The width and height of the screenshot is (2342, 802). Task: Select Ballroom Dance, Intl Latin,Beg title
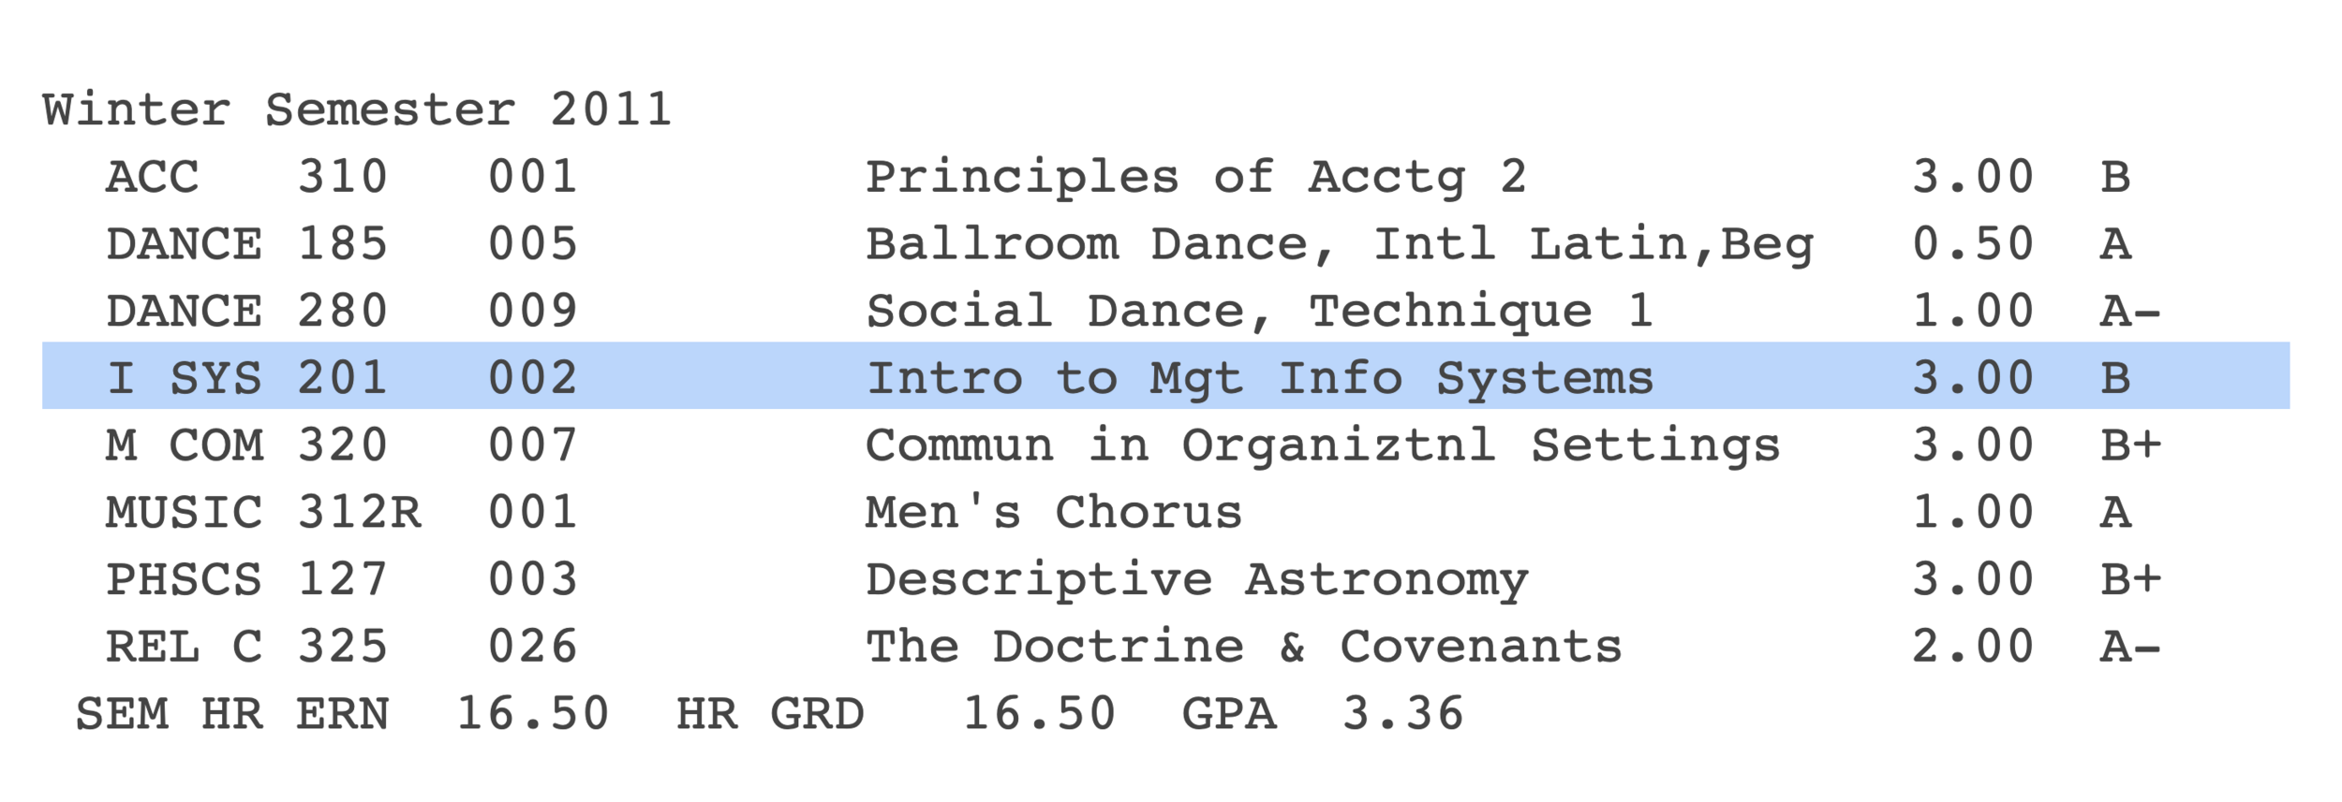point(1339,245)
